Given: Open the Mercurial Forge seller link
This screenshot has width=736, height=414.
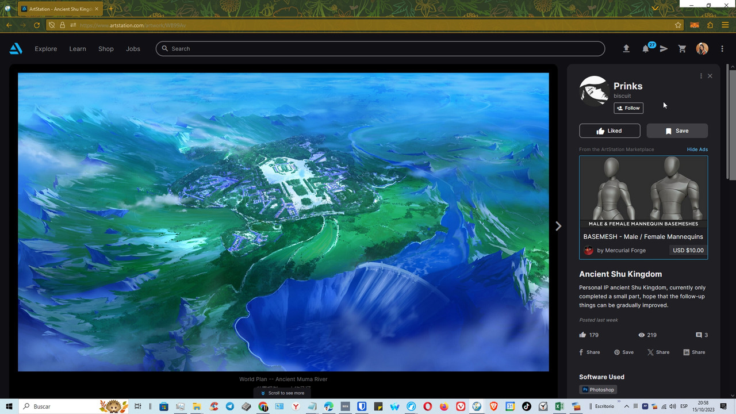Looking at the screenshot, I should point(622,250).
